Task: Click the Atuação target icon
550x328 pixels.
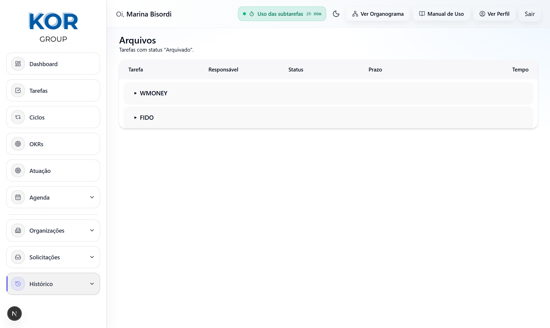Action: click(18, 171)
